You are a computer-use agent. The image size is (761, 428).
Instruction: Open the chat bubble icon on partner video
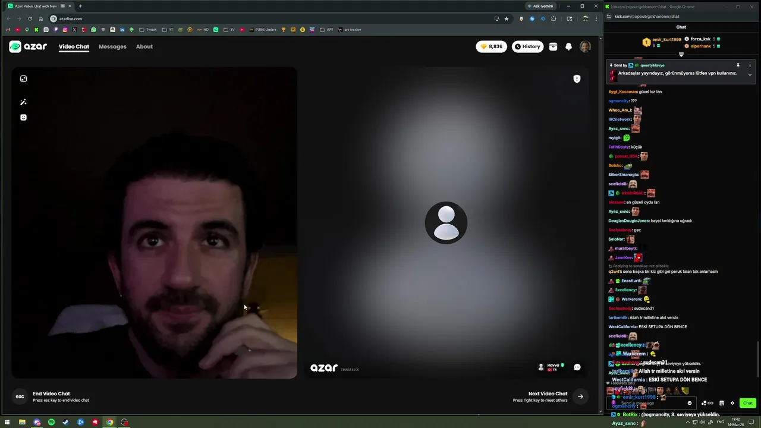pyautogui.click(x=577, y=367)
